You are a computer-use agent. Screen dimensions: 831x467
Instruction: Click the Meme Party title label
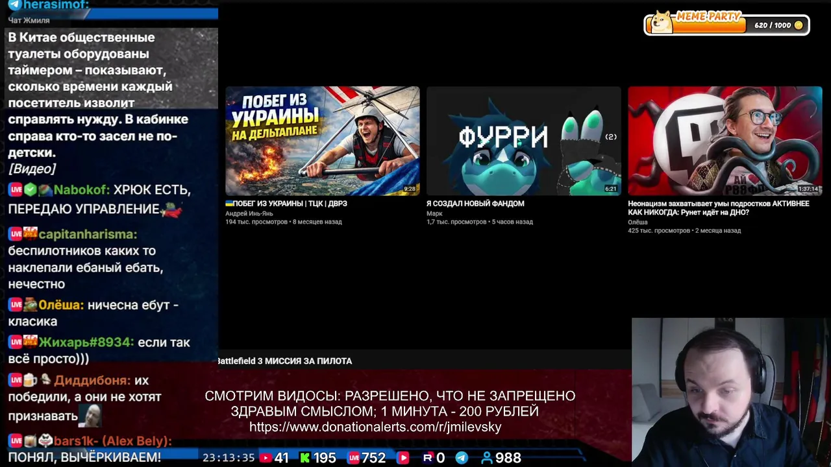[708, 16]
